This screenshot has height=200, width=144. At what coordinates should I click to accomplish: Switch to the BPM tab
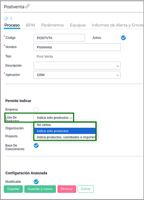(30, 25)
